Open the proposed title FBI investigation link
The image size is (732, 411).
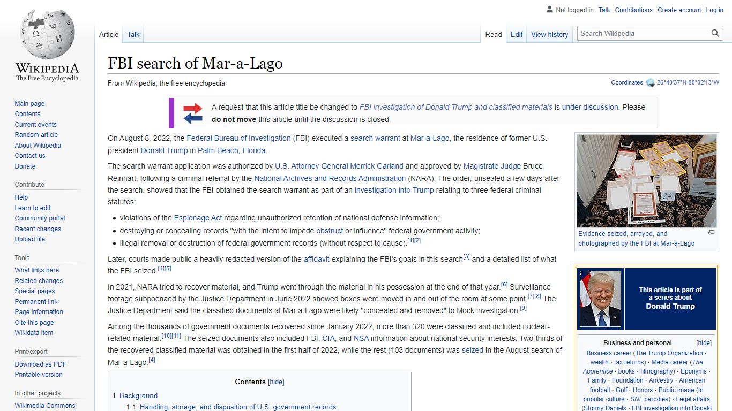point(455,107)
